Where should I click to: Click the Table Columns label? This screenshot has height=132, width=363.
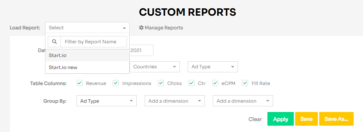pyautogui.click(x=48, y=83)
